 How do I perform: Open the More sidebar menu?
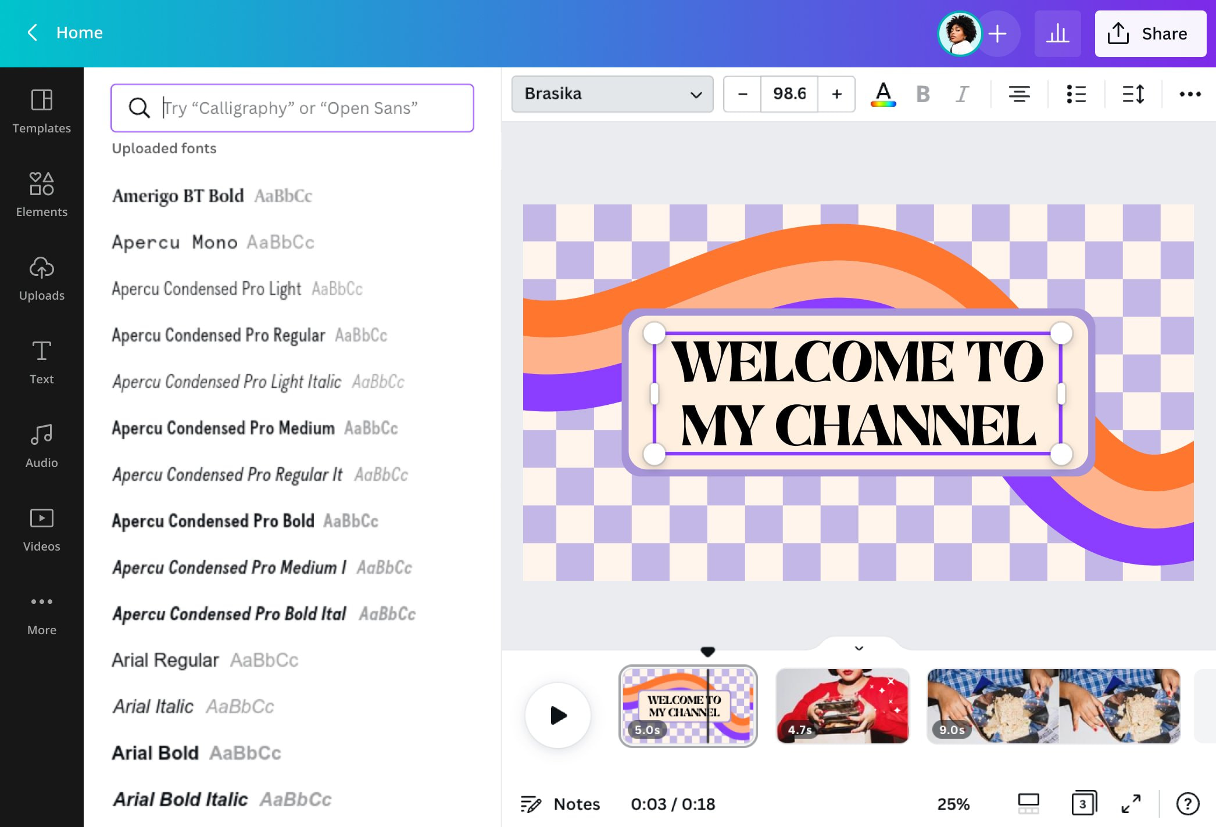coord(41,613)
